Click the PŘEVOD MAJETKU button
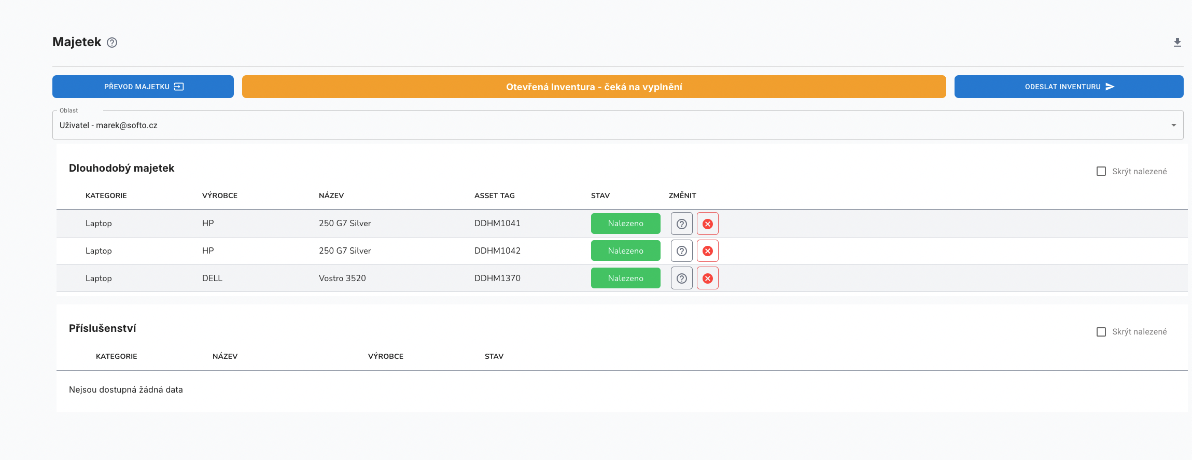1192x460 pixels. pyautogui.click(x=143, y=87)
